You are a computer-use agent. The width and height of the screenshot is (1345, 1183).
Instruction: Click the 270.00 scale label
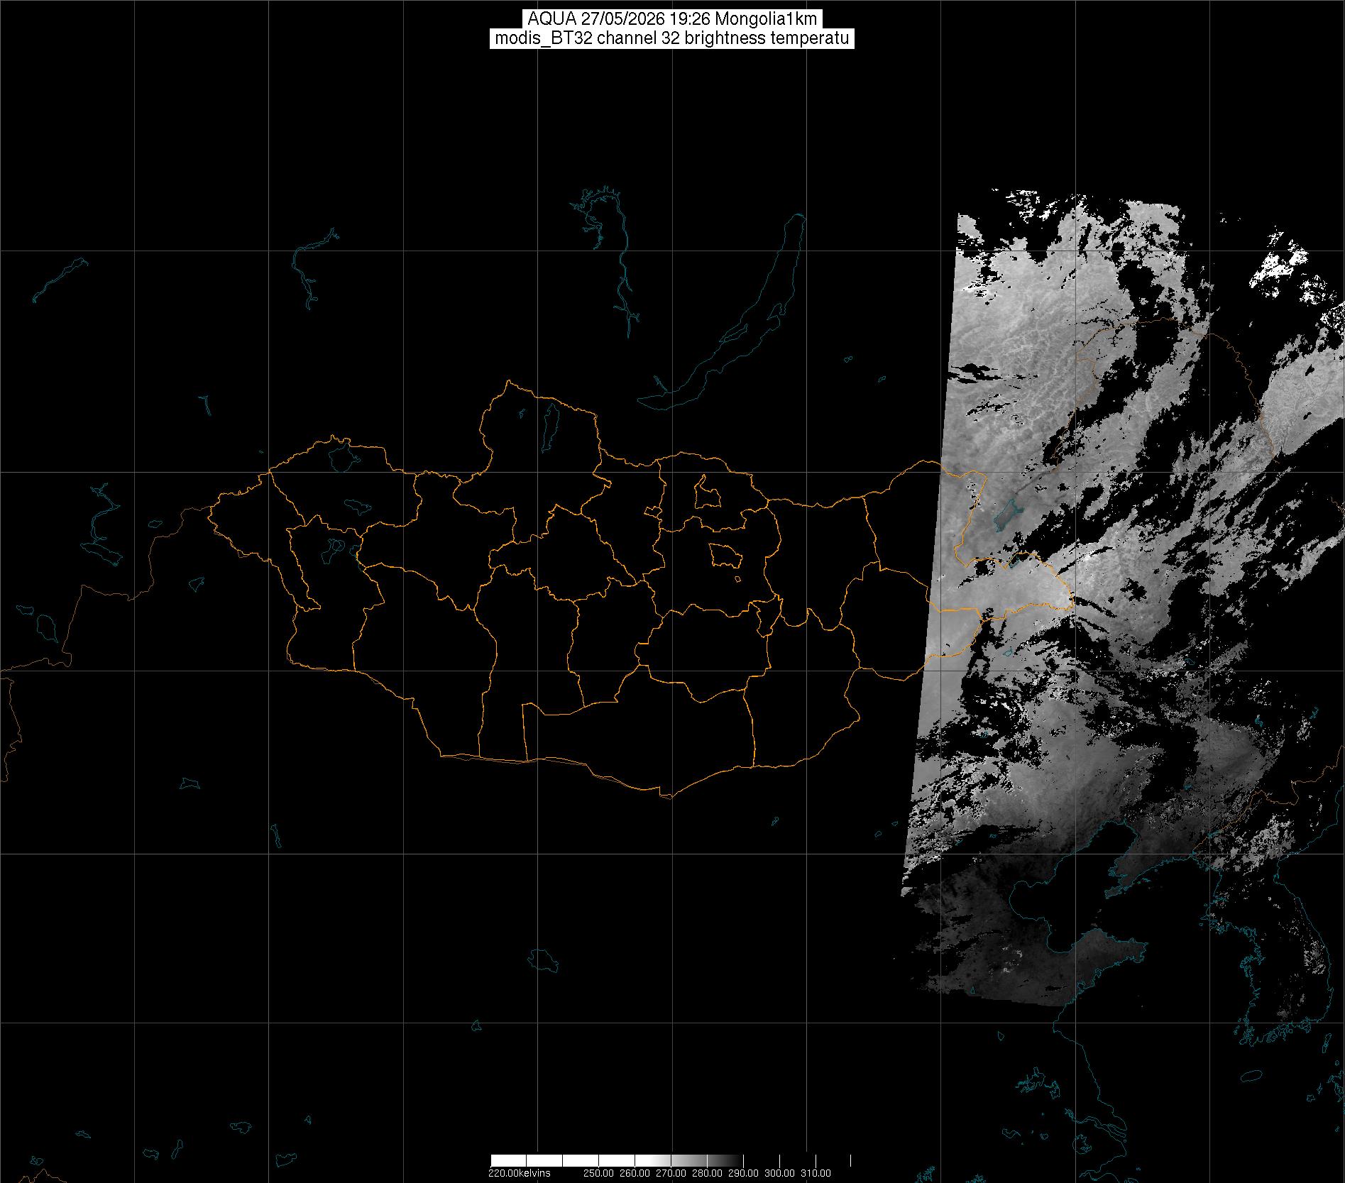pyautogui.click(x=671, y=1173)
